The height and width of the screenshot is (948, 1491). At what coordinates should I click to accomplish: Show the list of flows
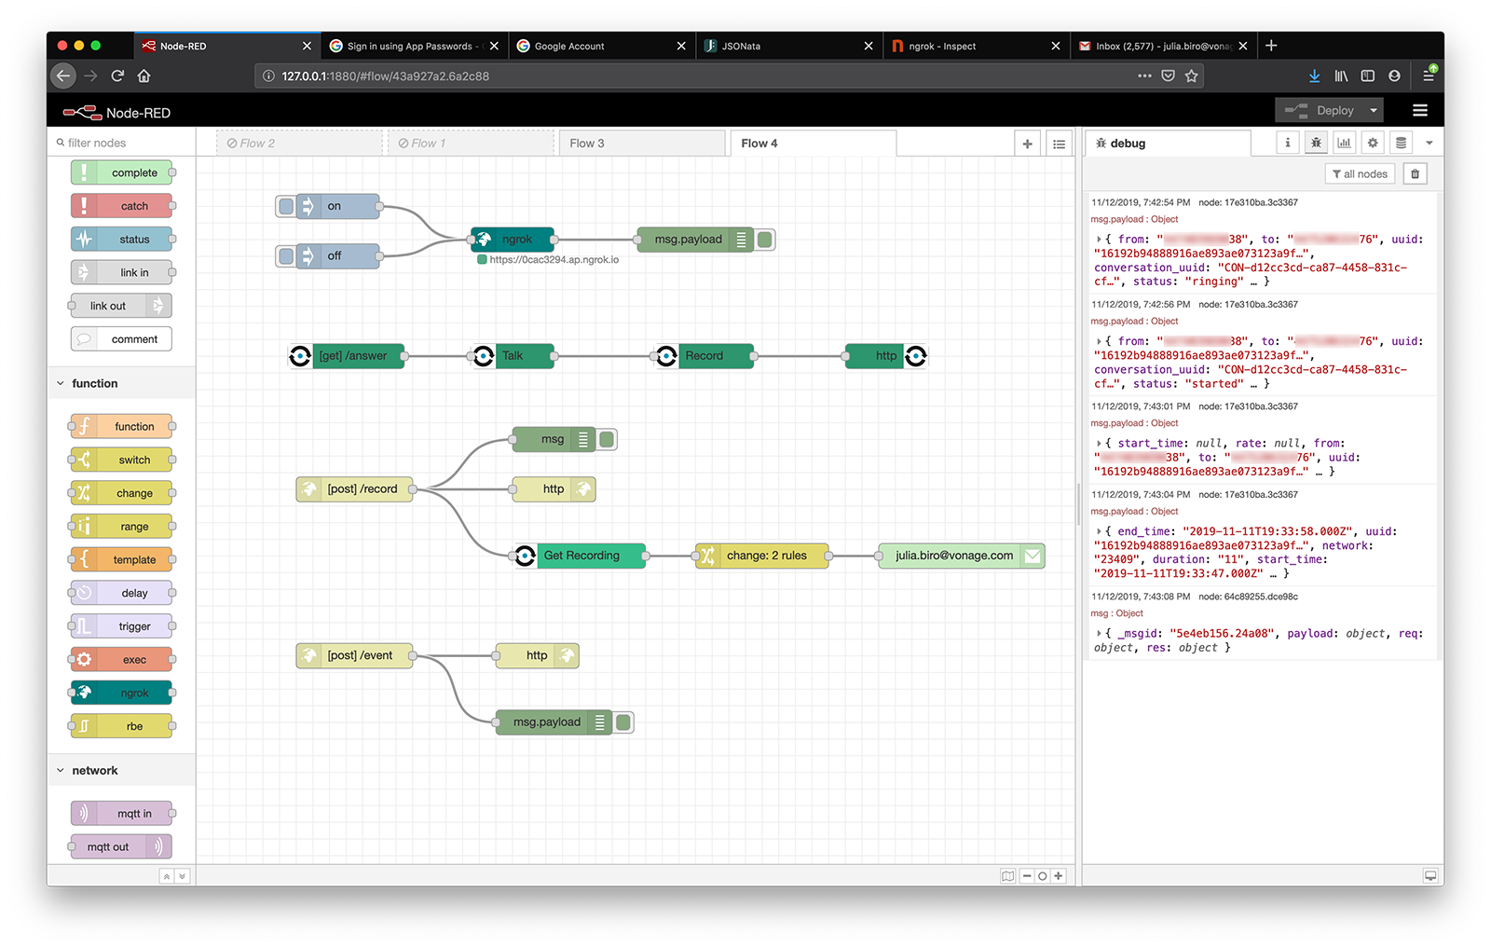(1059, 144)
